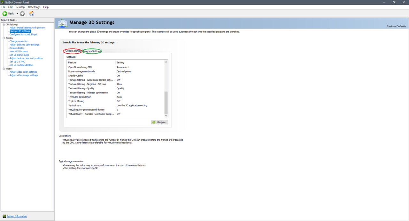This screenshot has height=221, width=409.
Task: Select the OpenGL rendering GPU row
Action: point(115,67)
